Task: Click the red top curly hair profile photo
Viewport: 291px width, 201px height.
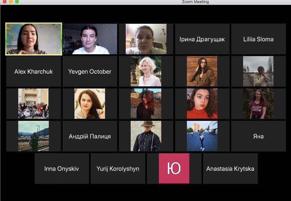Action: click(202, 104)
